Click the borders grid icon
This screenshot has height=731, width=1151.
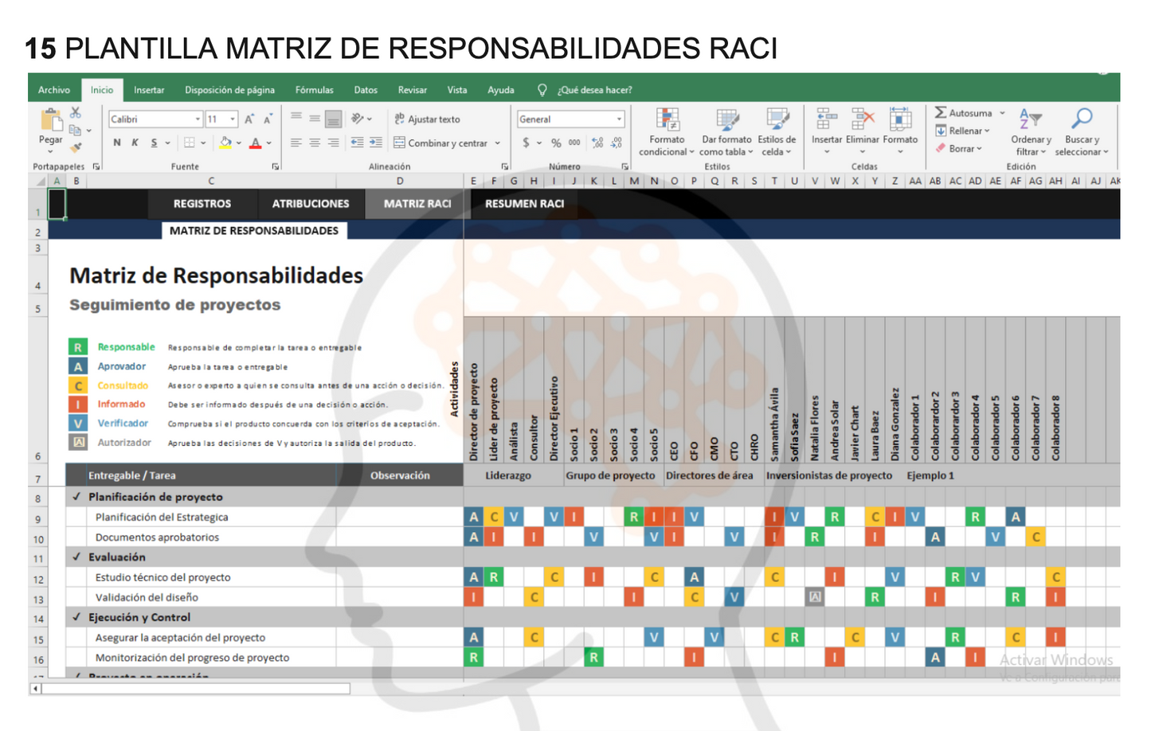click(190, 143)
